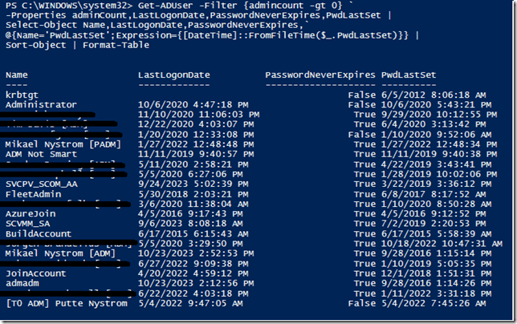Select the JoinAccount account name
This screenshot has width=517, height=324.
35,273
